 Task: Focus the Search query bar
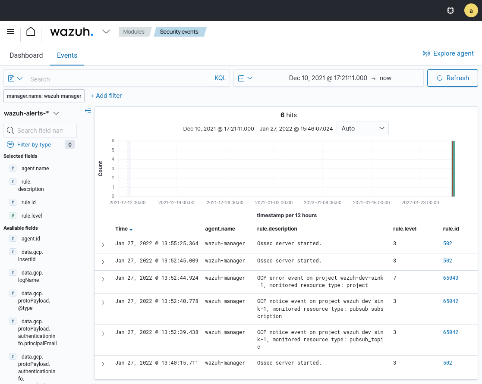click(118, 79)
